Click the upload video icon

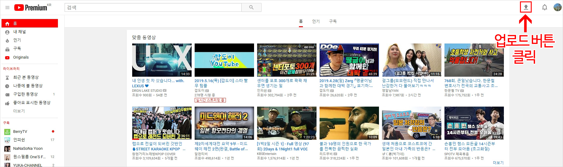[x=526, y=7]
